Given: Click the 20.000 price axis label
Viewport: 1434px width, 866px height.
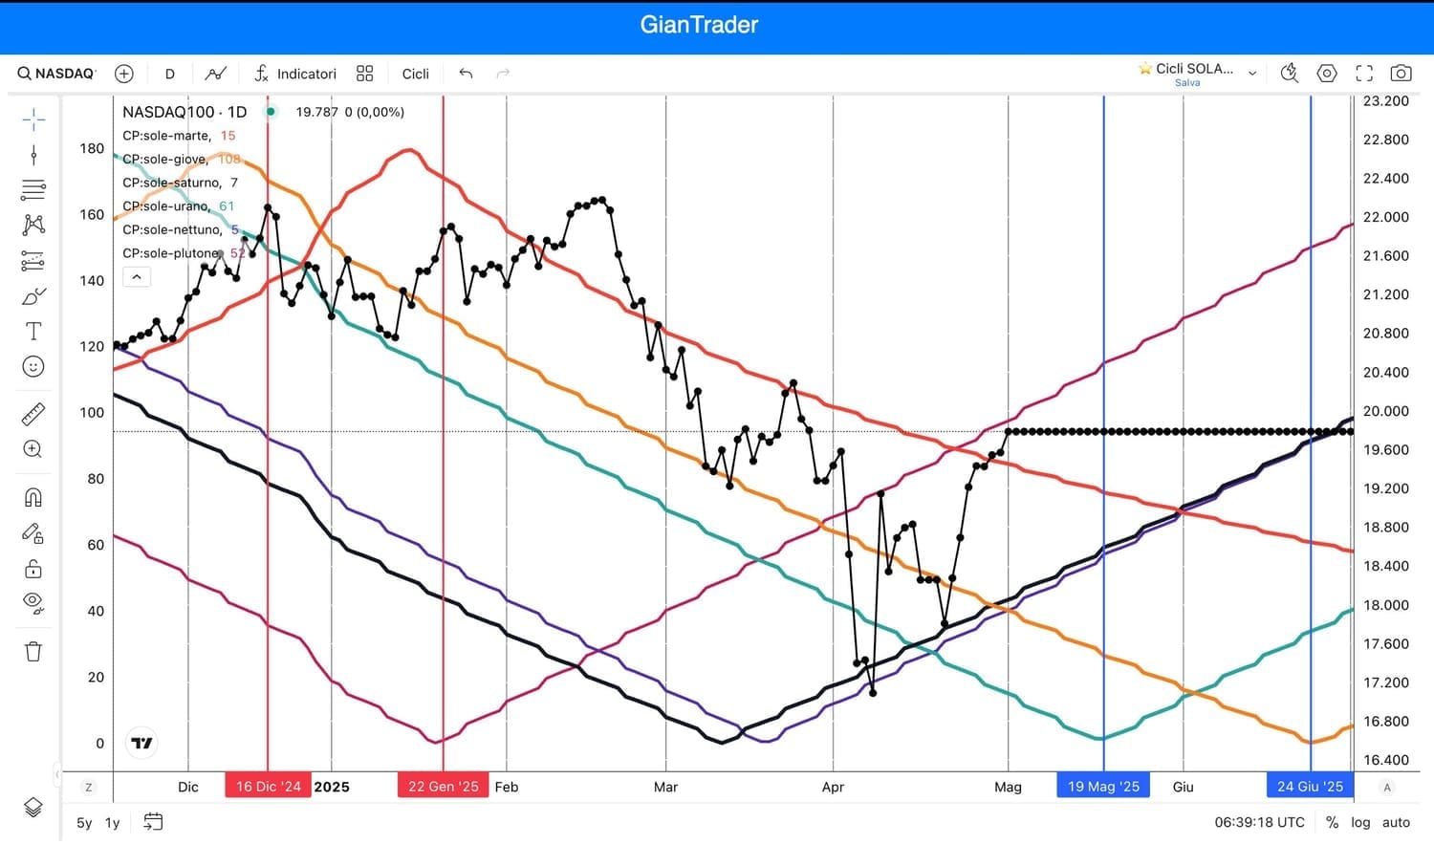Looking at the screenshot, I should coord(1386,411).
